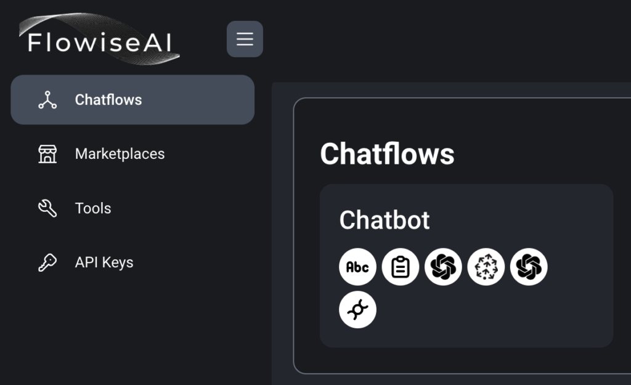
Task: Toggle the sidebar with the hamburger button
Action: click(x=245, y=39)
